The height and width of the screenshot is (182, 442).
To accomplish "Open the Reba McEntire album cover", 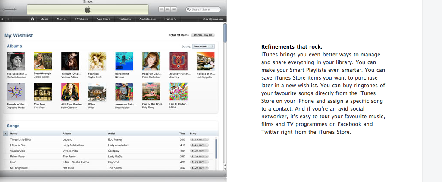I will 151,61.
